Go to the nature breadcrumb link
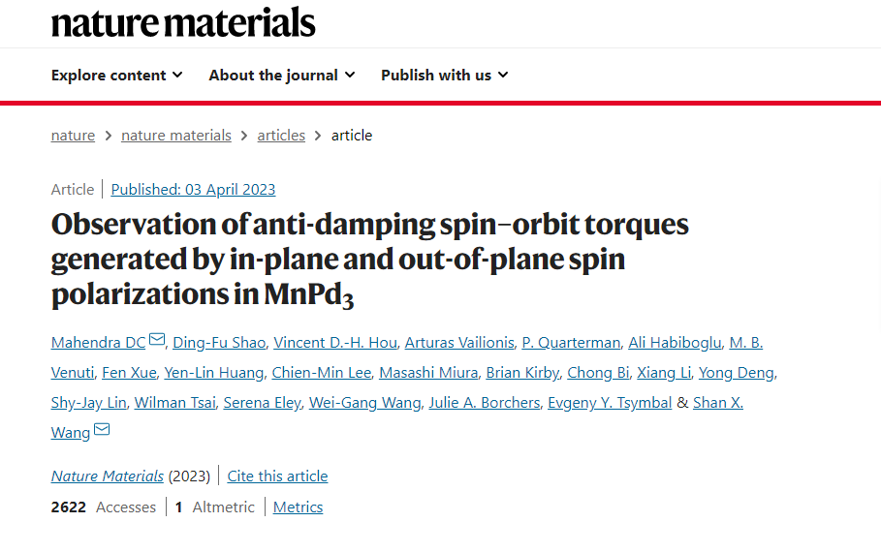This screenshot has width=881, height=553. coord(73,136)
